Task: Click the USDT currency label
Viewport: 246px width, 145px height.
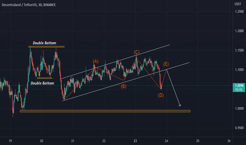Action: pos(238,4)
